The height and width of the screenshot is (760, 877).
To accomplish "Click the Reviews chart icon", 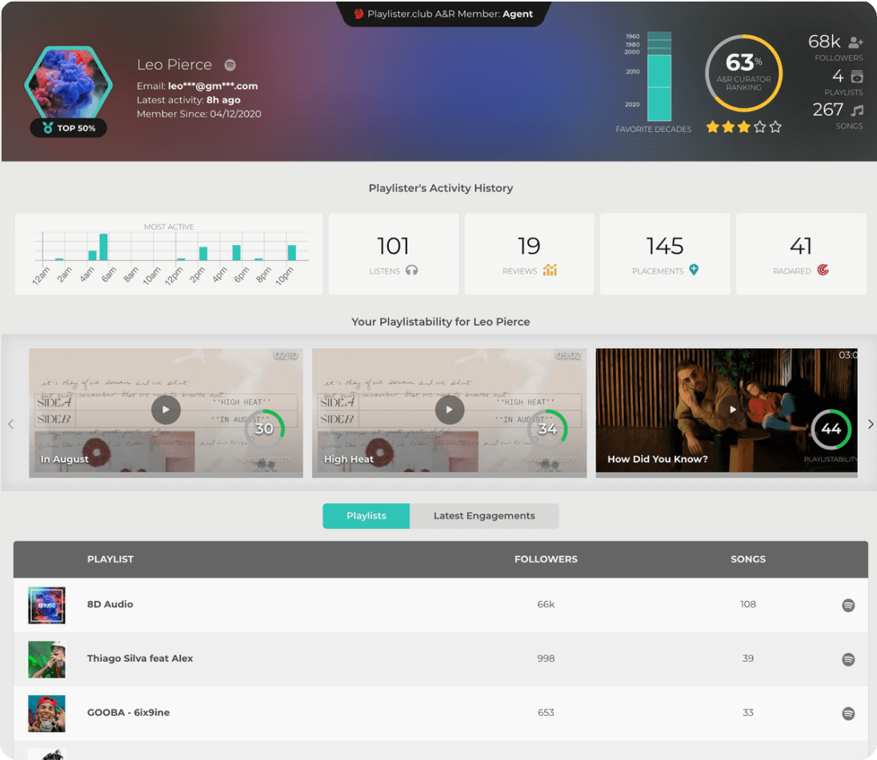I will click(x=550, y=270).
